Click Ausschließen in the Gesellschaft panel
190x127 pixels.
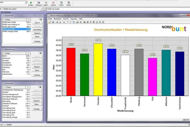tap(37, 30)
